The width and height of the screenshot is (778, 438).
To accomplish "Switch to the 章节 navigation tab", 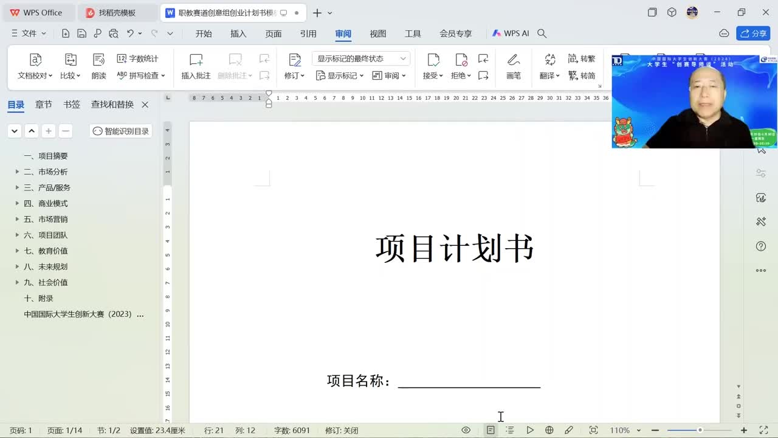I will 44,105.
